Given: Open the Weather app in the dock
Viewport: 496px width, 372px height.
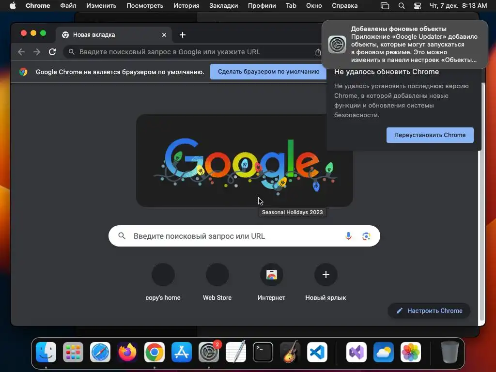Looking at the screenshot, I should coord(384,352).
